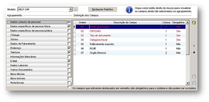This screenshot has width=209, height=102.
Task: Click the ellipsis button next to Modelo
Action: pyautogui.click(x=75, y=9)
